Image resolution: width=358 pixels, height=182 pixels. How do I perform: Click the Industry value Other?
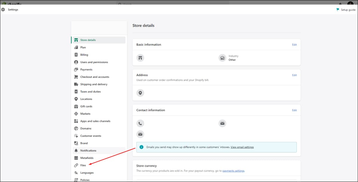(x=232, y=60)
